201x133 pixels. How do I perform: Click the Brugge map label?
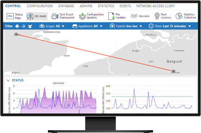click(x=135, y=51)
